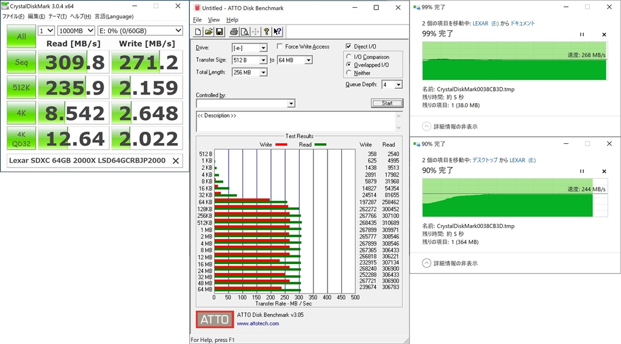Open www.attotech.com link
The height and width of the screenshot is (344, 621).
258,323
